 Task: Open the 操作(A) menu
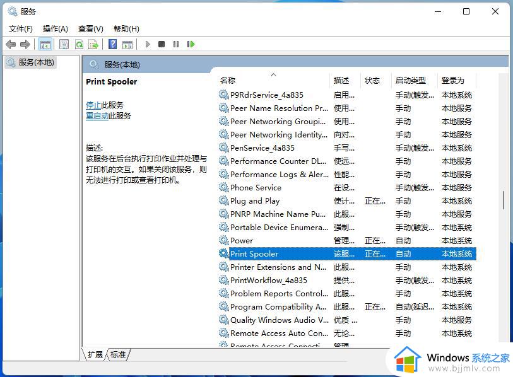coord(56,29)
